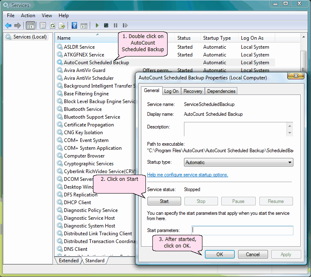Toggle Show/Hide Console Tree toolbar icon
This screenshot has width=311, height=277.
[30, 25]
